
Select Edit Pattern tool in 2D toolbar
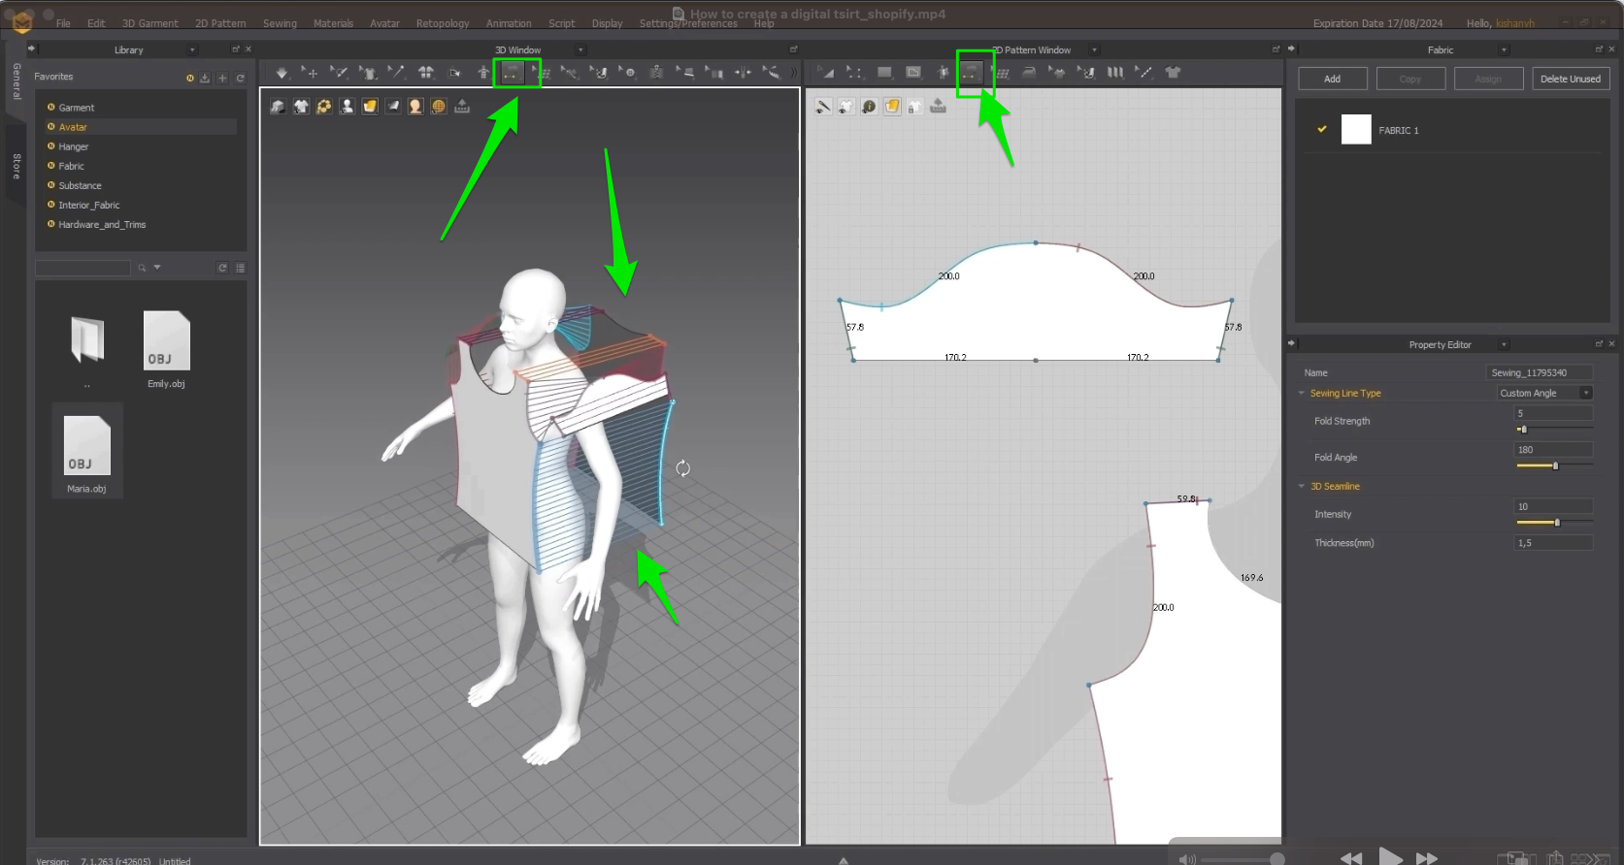click(x=826, y=73)
